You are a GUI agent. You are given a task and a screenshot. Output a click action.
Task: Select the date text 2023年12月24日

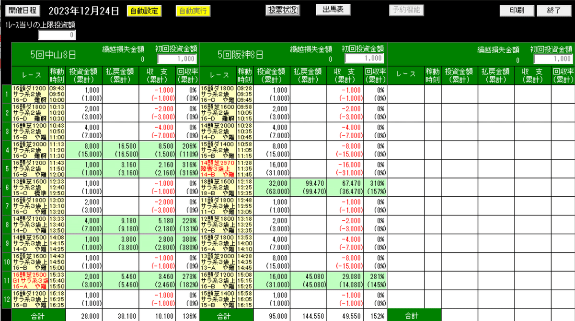pyautogui.click(x=84, y=11)
